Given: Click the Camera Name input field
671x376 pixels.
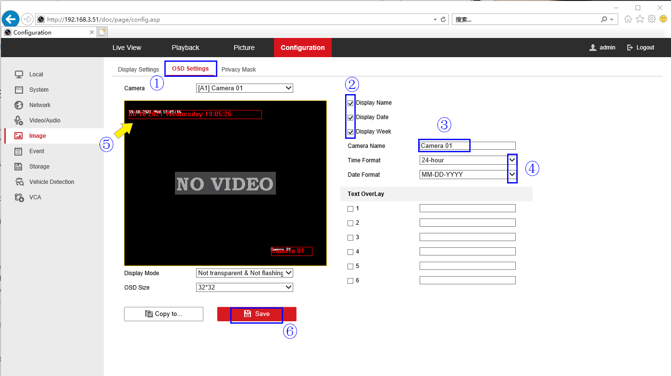Looking at the screenshot, I should (467, 146).
